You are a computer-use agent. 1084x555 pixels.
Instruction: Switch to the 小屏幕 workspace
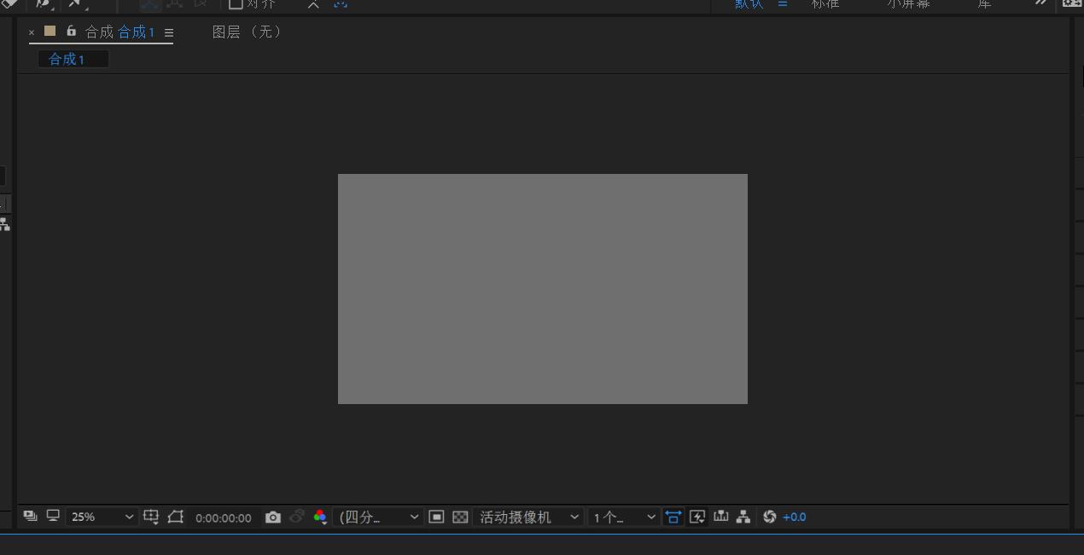pyautogui.click(x=907, y=4)
